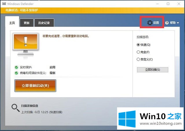Click the 帮助 label

coord(173,23)
